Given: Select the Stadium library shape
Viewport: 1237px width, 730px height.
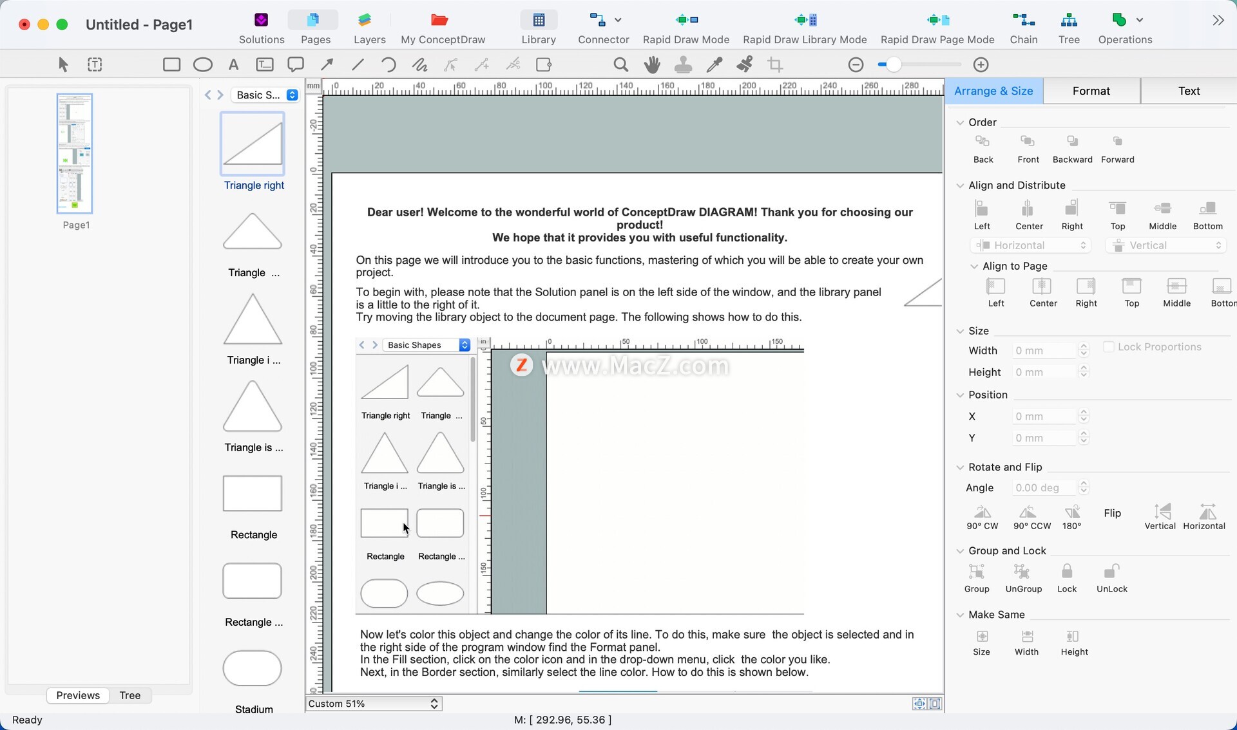Looking at the screenshot, I should pos(253,668).
